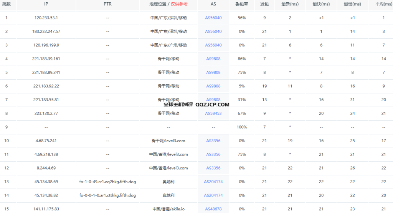The width and height of the screenshot is (393, 213).
Task: Open AS9808 link for 221.183.39.161
Action: click(x=213, y=59)
